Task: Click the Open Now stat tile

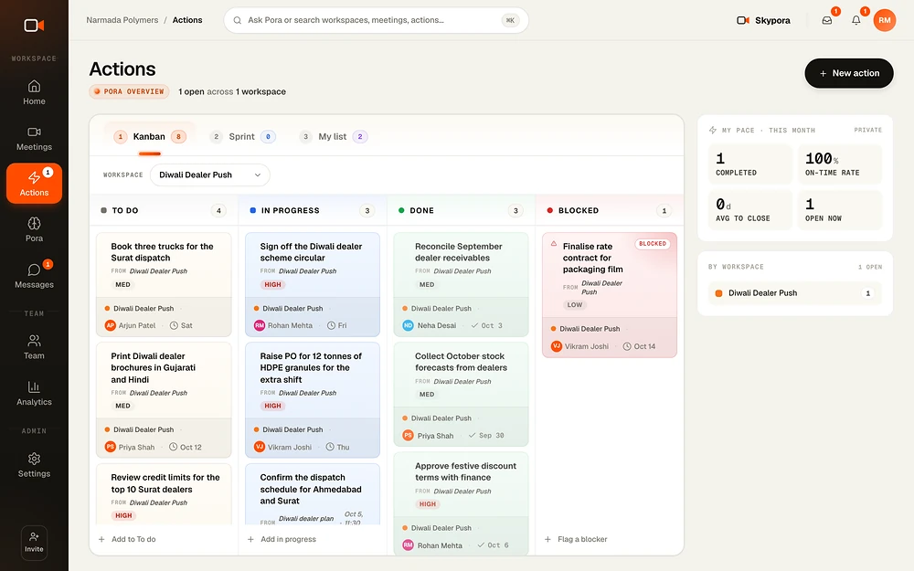Action: point(840,210)
